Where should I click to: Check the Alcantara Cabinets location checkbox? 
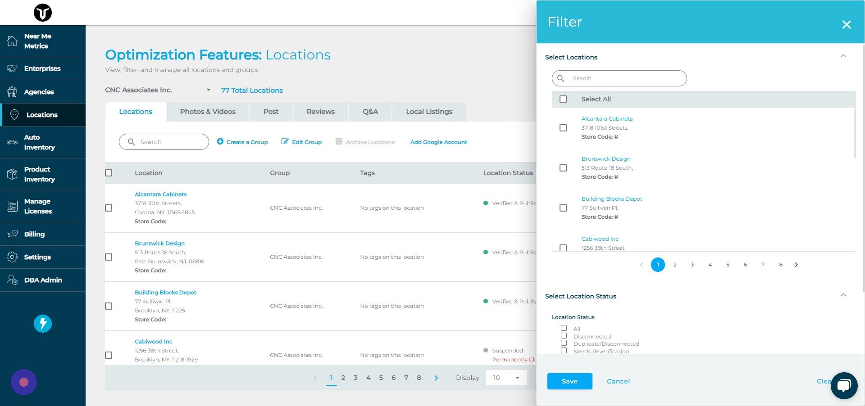coord(563,128)
